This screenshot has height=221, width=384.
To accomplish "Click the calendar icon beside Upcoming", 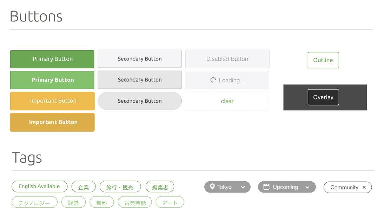I will click(266, 187).
